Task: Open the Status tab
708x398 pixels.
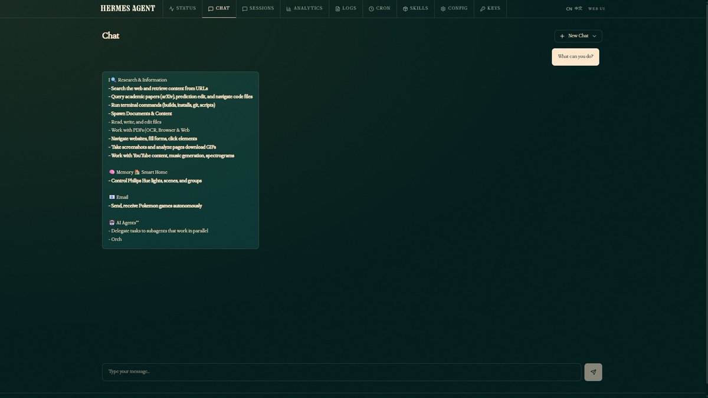Action: (182, 8)
